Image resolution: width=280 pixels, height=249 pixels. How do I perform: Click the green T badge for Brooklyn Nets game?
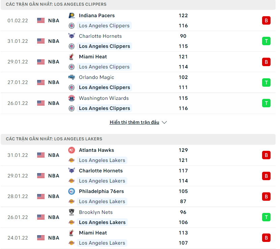[266, 217]
